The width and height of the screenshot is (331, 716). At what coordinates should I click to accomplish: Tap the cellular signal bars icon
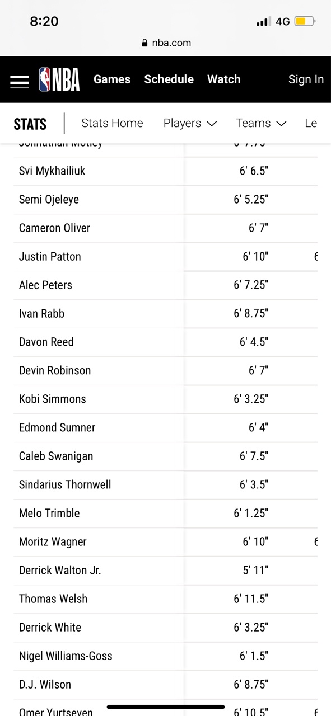click(263, 22)
